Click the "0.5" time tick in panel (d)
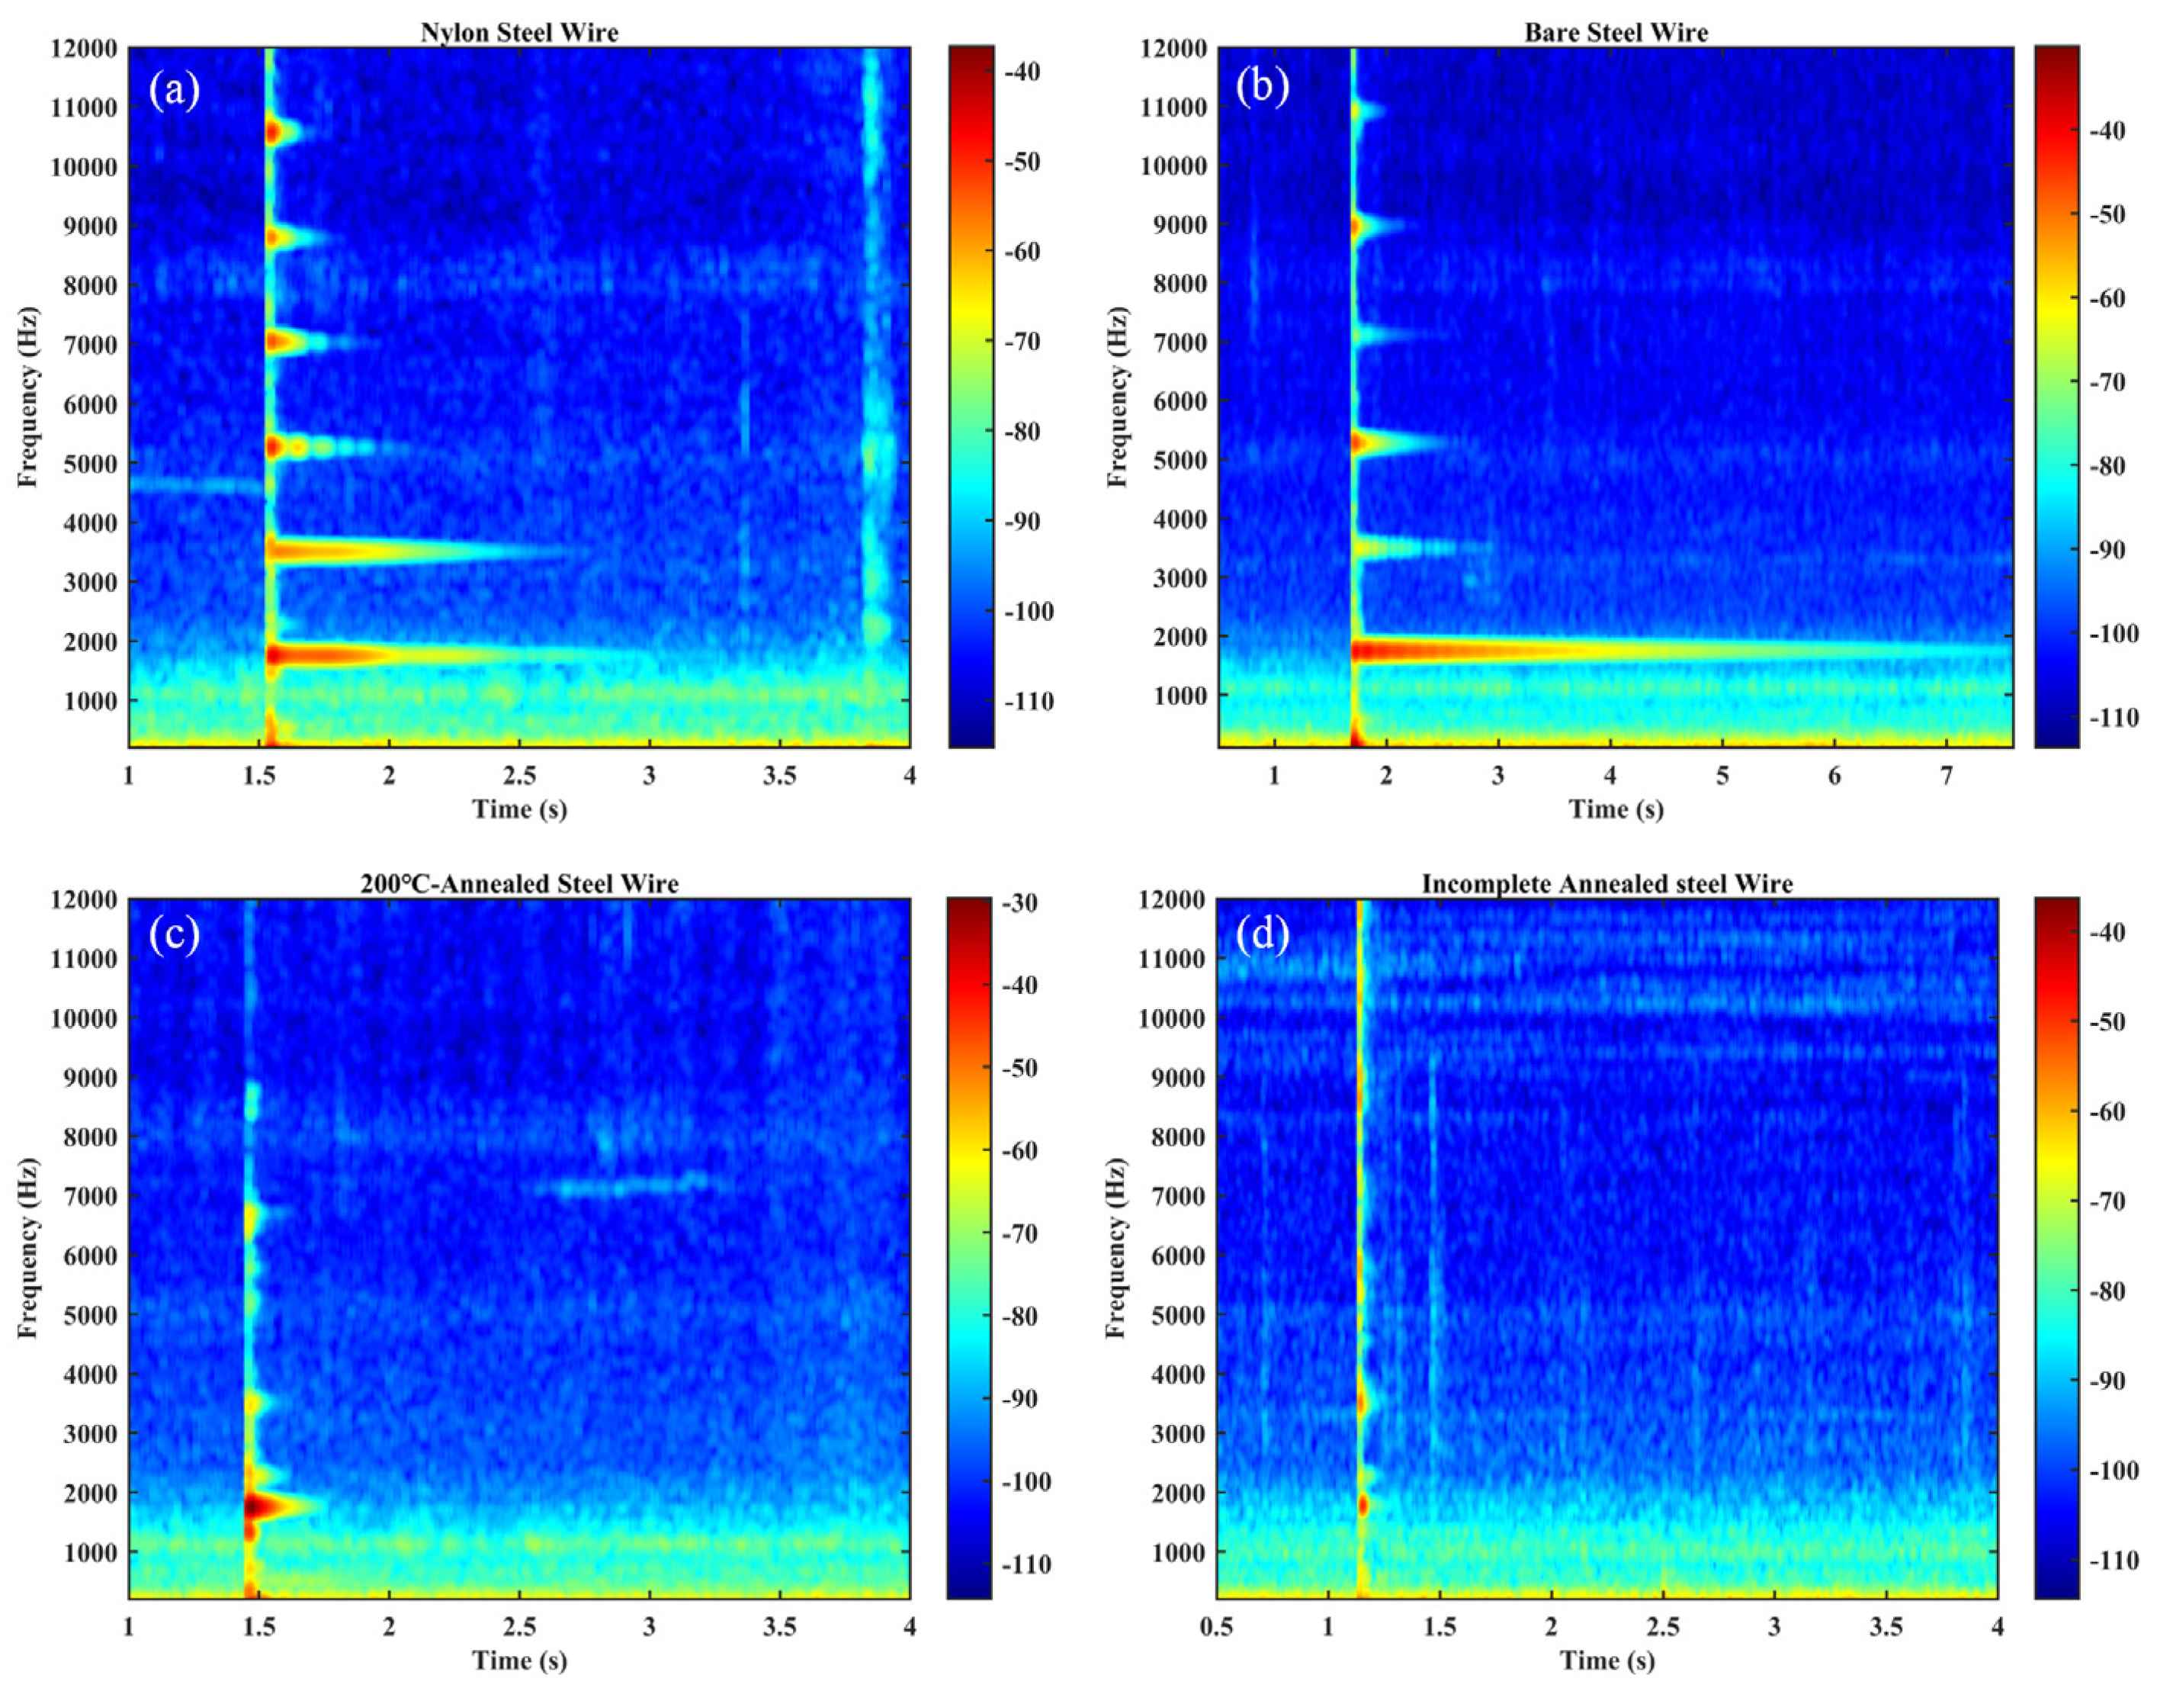 (x=1217, y=1627)
